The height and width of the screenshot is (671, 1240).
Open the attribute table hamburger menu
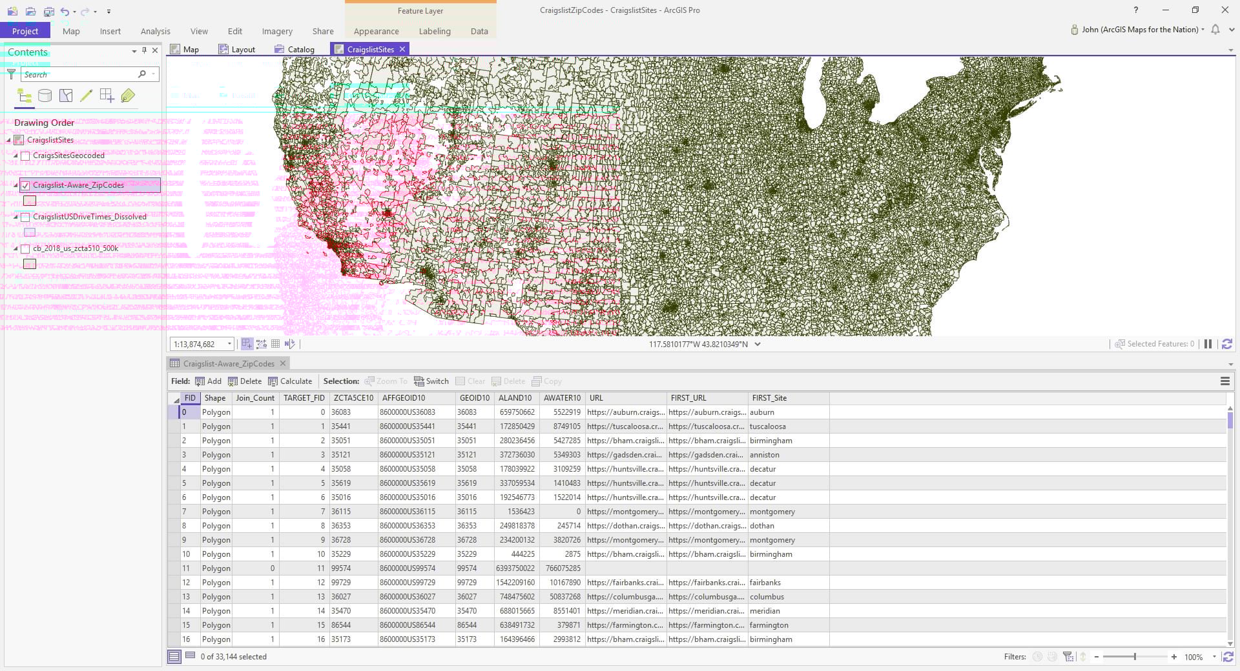click(x=1225, y=381)
